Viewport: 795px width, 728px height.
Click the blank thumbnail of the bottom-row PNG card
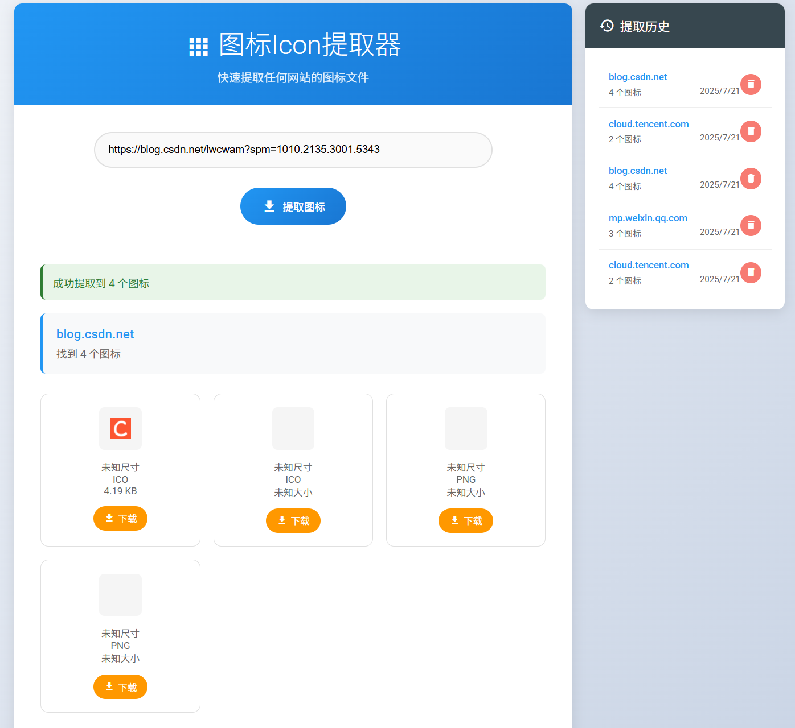pos(120,595)
